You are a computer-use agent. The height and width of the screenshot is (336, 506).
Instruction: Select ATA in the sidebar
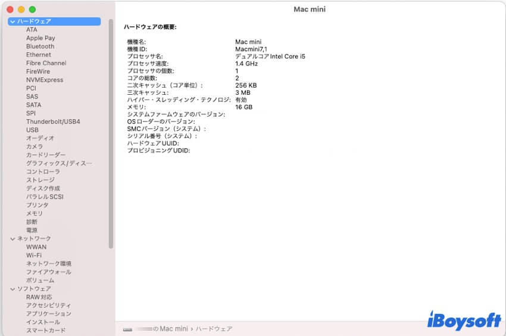[32, 30]
